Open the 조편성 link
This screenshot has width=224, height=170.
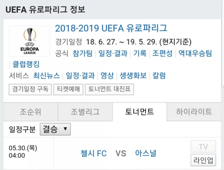tap(162, 53)
